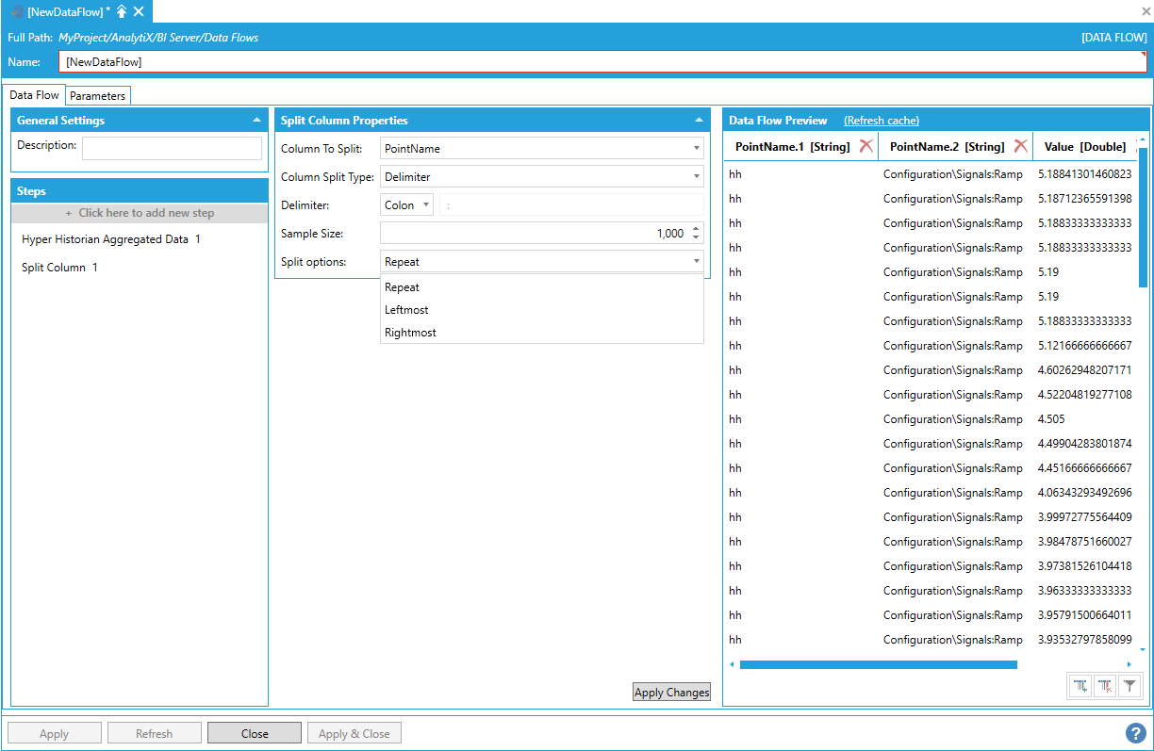
Task: Choose Rightmost from Split options list
Action: pyautogui.click(x=410, y=333)
